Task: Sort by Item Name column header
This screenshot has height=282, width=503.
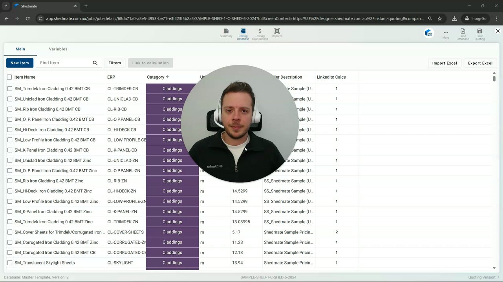Action: (25, 77)
